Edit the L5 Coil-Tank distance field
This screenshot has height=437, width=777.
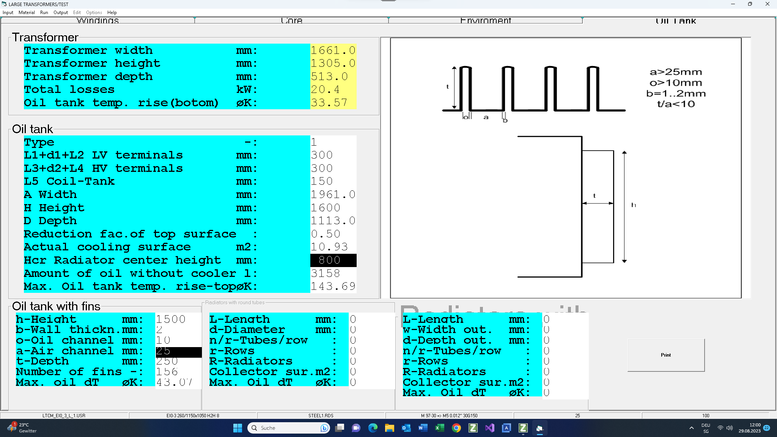pyautogui.click(x=333, y=181)
